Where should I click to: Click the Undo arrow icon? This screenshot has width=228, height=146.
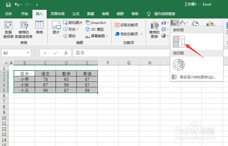click(17, 5)
